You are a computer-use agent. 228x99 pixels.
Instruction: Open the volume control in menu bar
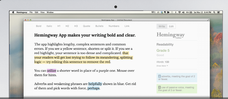[183, 13]
